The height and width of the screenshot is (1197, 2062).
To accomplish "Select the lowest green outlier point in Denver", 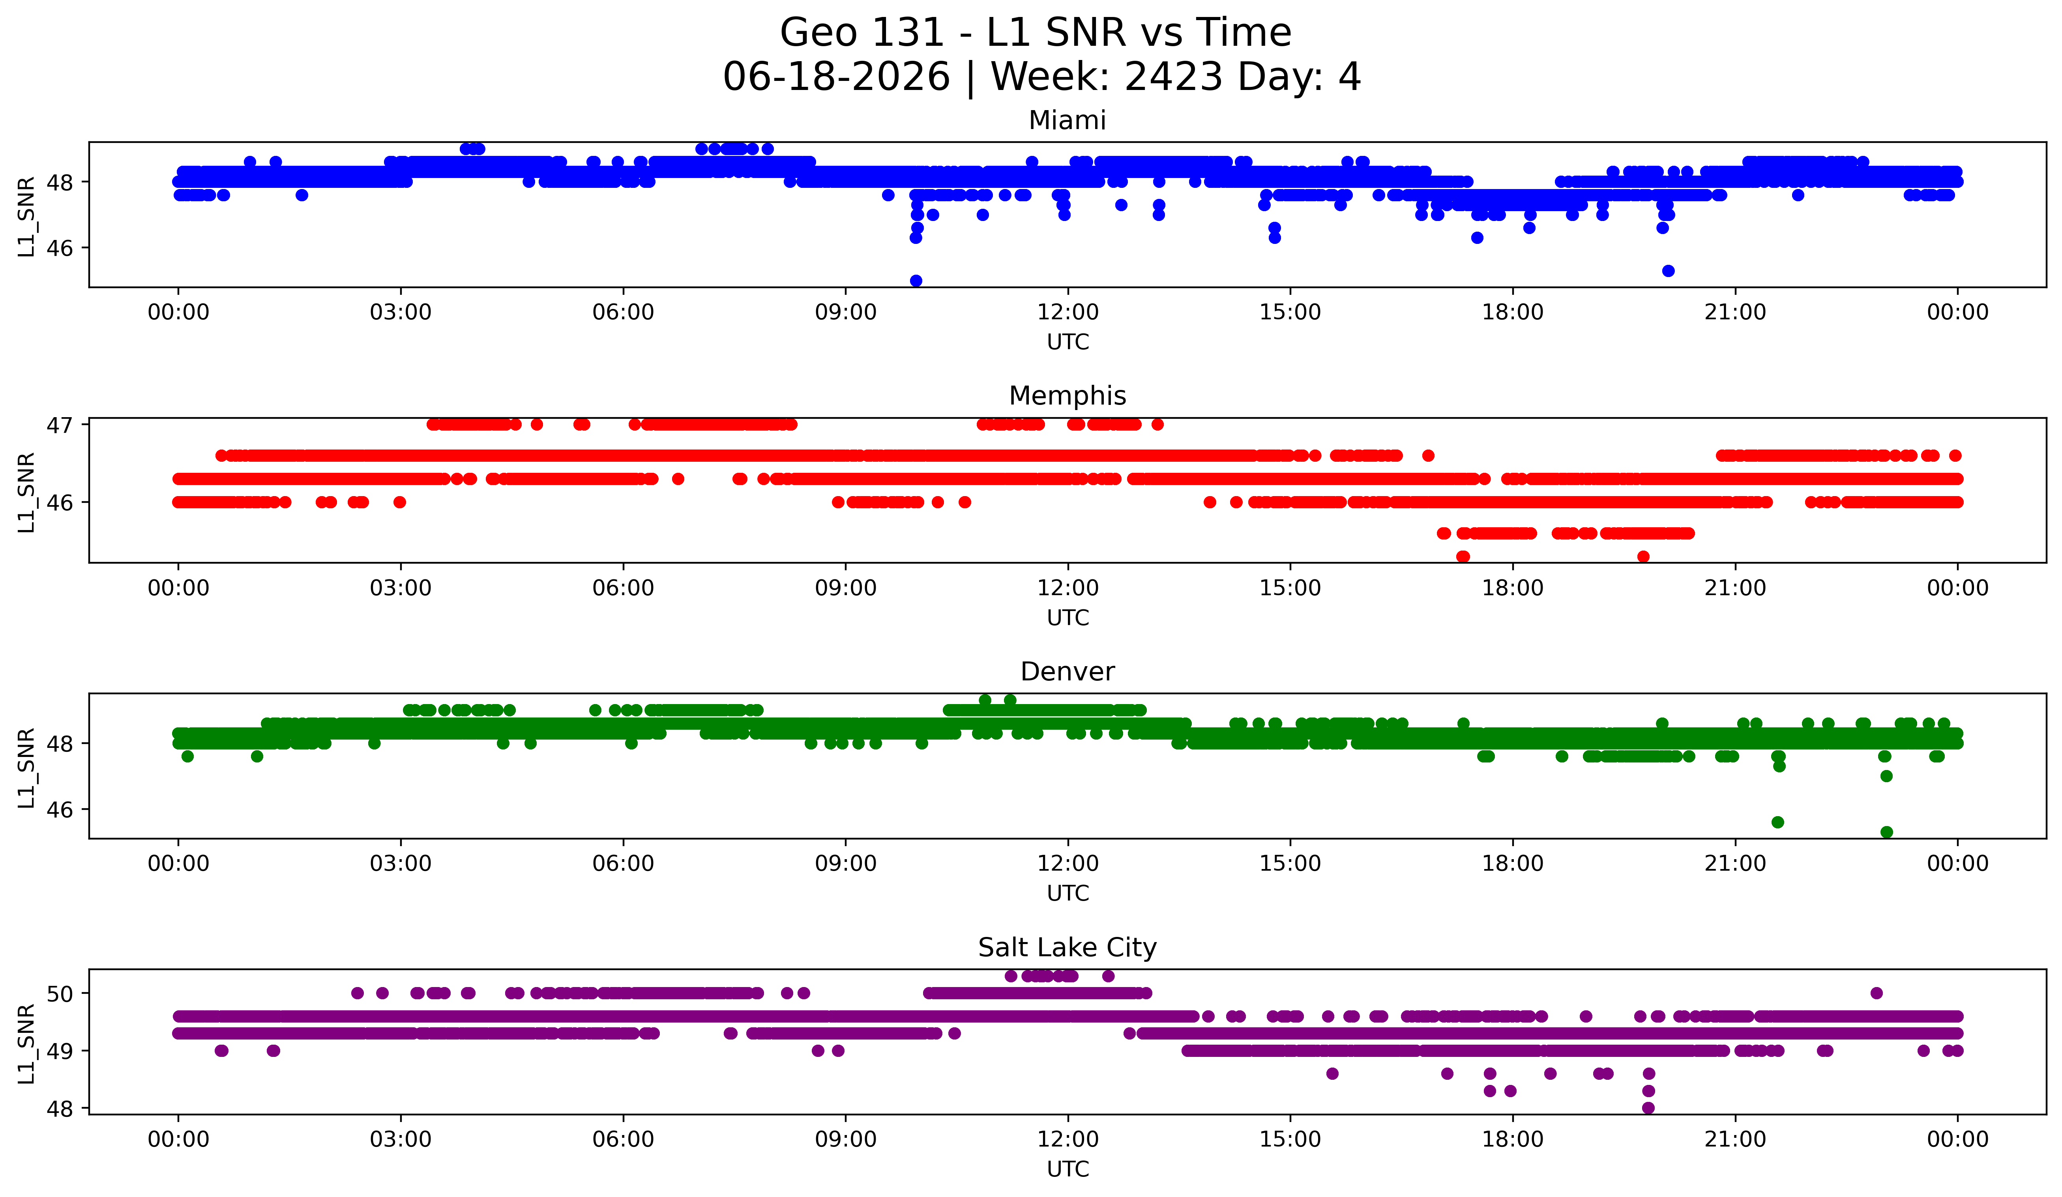I will click(1886, 832).
